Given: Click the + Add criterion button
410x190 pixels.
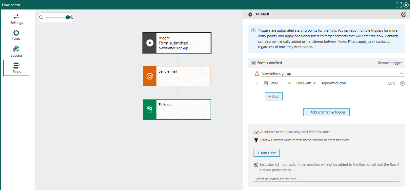Looking at the screenshot, I should pyautogui.click(x=274, y=96).
